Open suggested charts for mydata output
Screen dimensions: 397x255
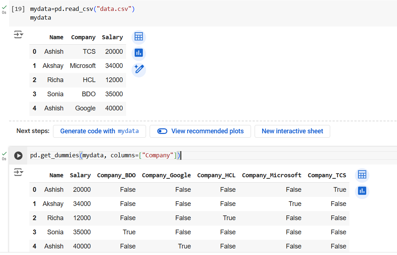(138, 53)
